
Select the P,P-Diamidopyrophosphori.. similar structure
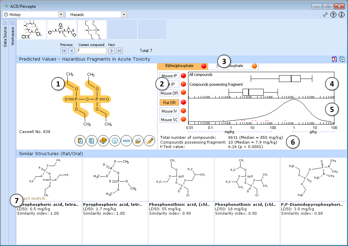click(x=313, y=201)
